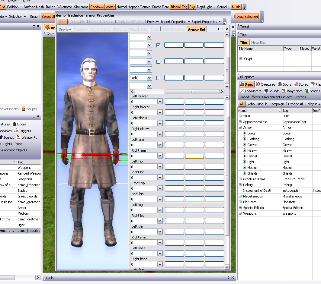Click the horizontal scrollbar thumb under armor pieces

(x=192, y=92)
